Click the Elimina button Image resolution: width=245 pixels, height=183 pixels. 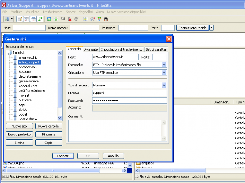[x=19, y=143]
